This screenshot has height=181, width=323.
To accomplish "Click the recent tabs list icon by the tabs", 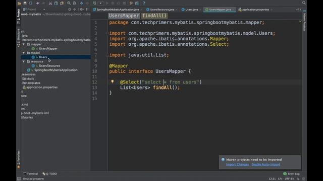I will tap(298, 10).
